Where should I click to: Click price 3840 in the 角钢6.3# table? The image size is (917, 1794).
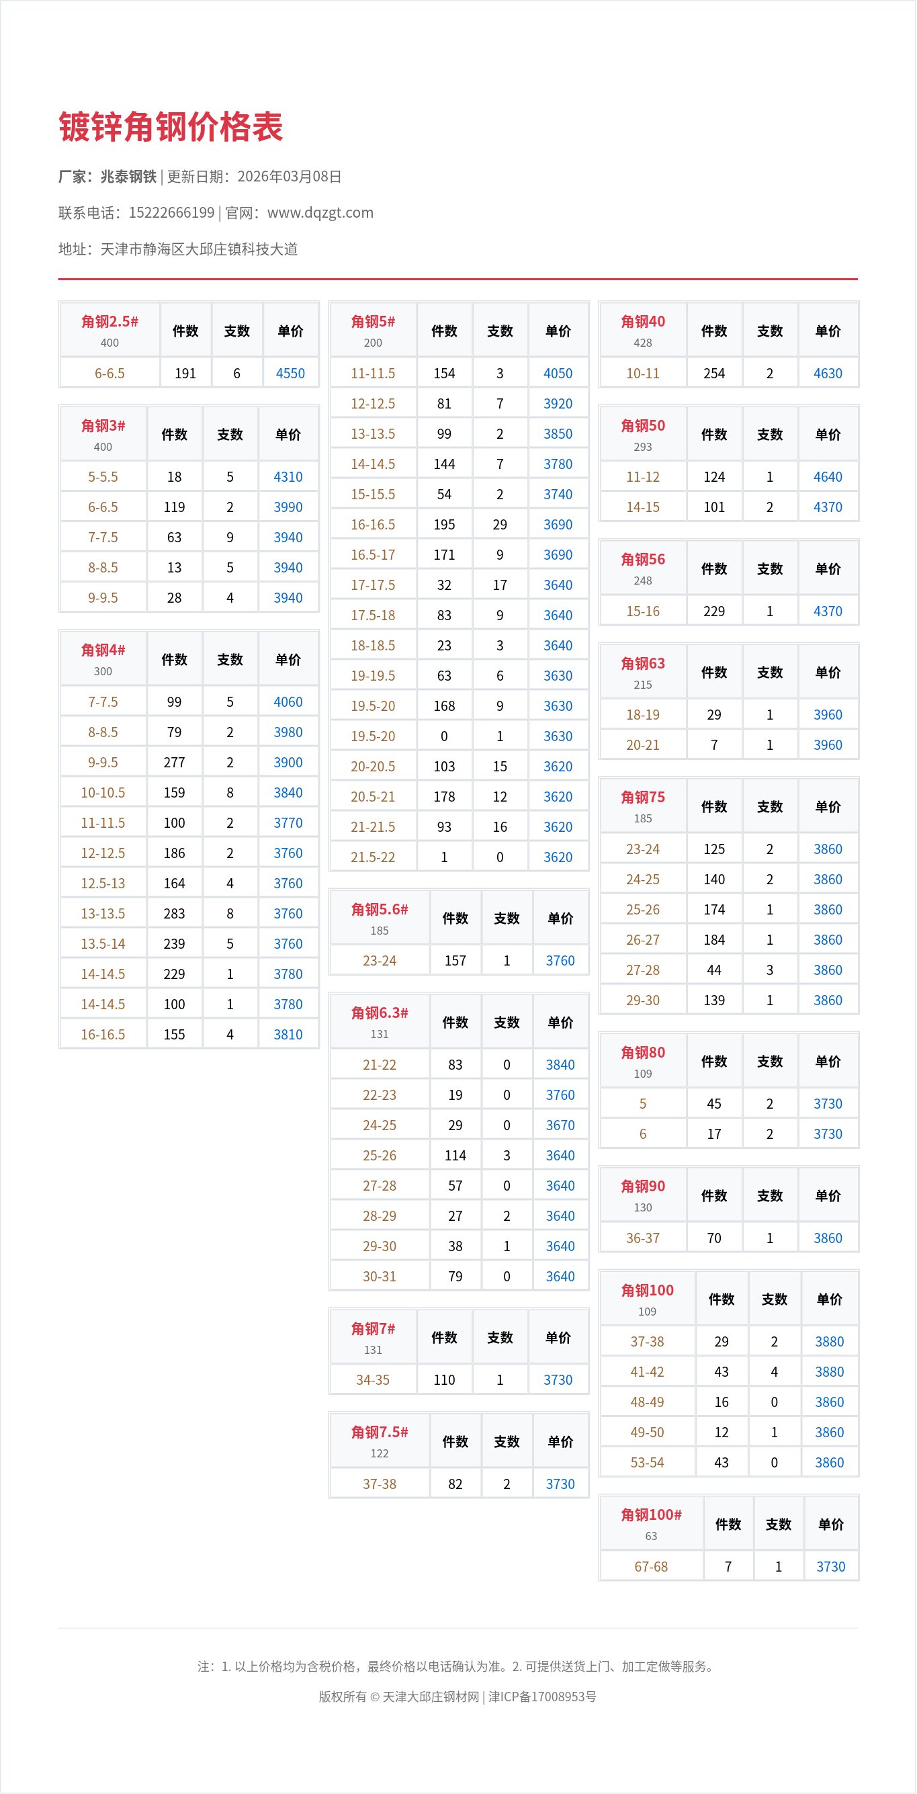tap(560, 1065)
